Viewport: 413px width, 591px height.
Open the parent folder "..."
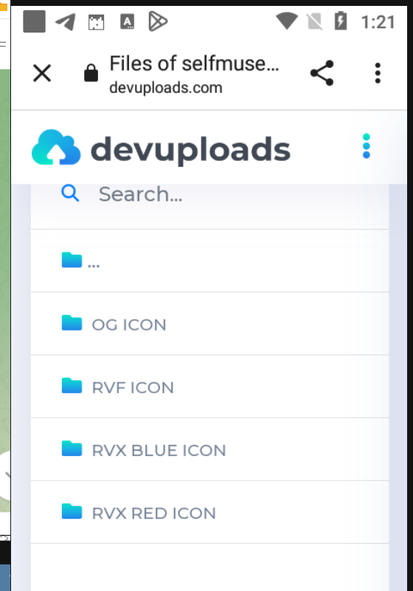pos(209,260)
